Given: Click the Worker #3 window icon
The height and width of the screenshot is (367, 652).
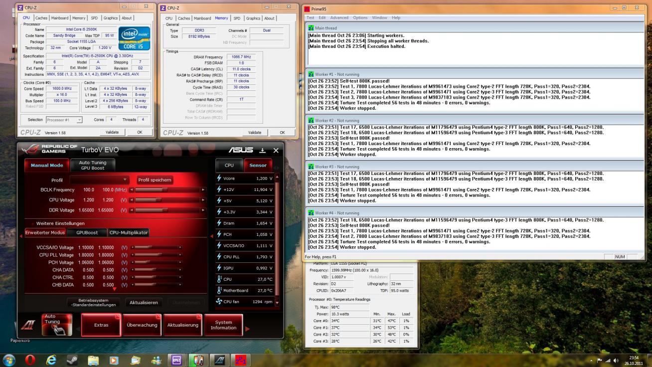Looking at the screenshot, I should pos(311,167).
